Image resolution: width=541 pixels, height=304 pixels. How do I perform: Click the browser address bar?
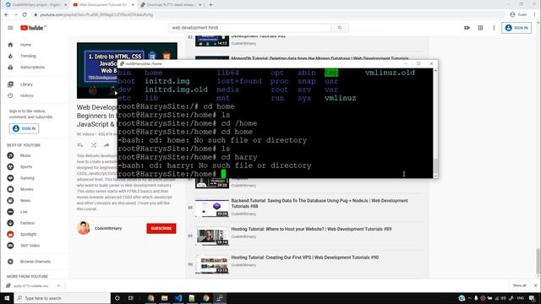(269, 15)
